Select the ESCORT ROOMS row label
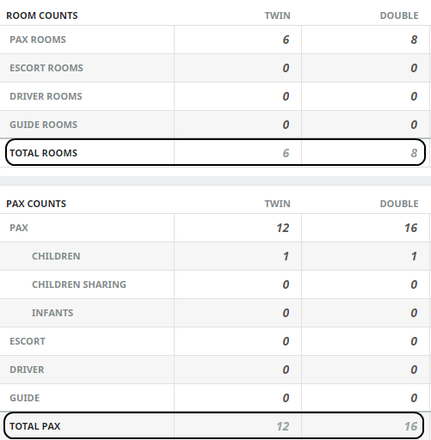This screenshot has width=431, height=440. 46,68
